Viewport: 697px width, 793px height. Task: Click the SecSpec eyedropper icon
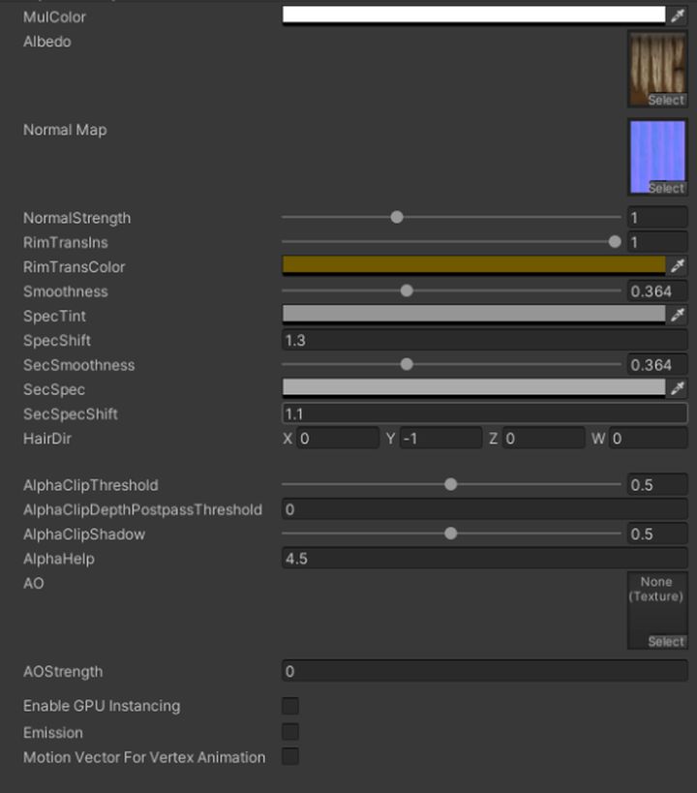tap(678, 388)
